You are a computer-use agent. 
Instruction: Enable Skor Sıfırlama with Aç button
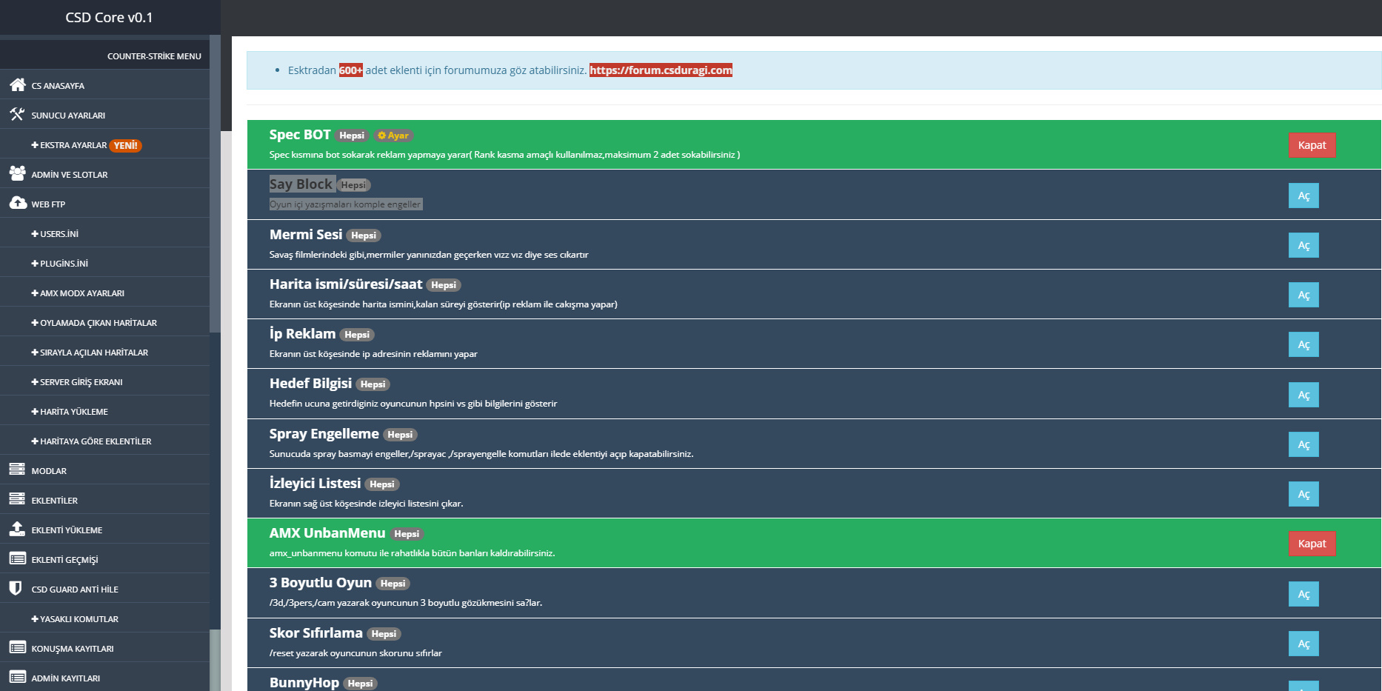(x=1303, y=644)
